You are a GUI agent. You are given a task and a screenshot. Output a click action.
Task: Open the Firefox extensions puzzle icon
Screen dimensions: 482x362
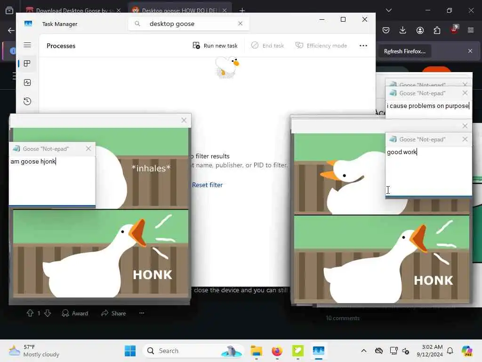pyautogui.click(x=437, y=30)
